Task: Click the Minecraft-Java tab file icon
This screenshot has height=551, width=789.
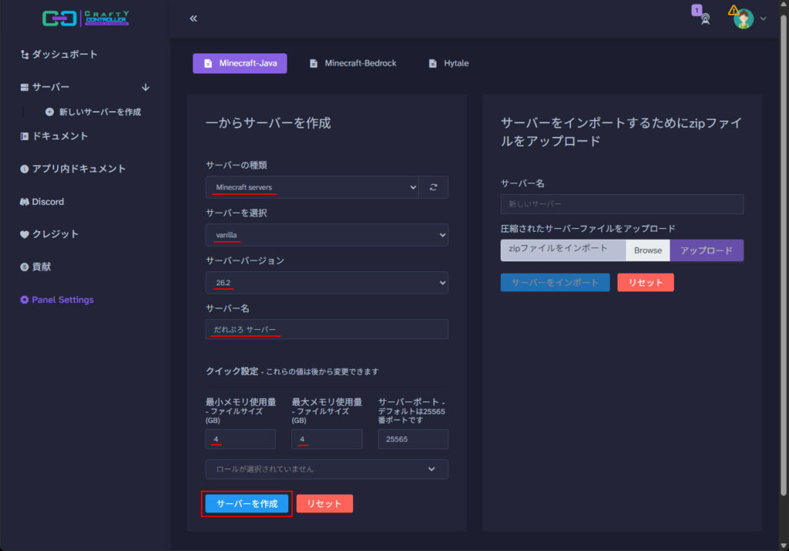Action: click(208, 63)
